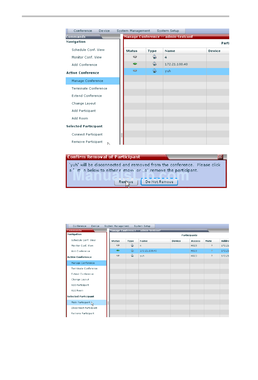Click type icon of participant 4, bottom table
The width and height of the screenshot is (258, 380).
point(132,245)
